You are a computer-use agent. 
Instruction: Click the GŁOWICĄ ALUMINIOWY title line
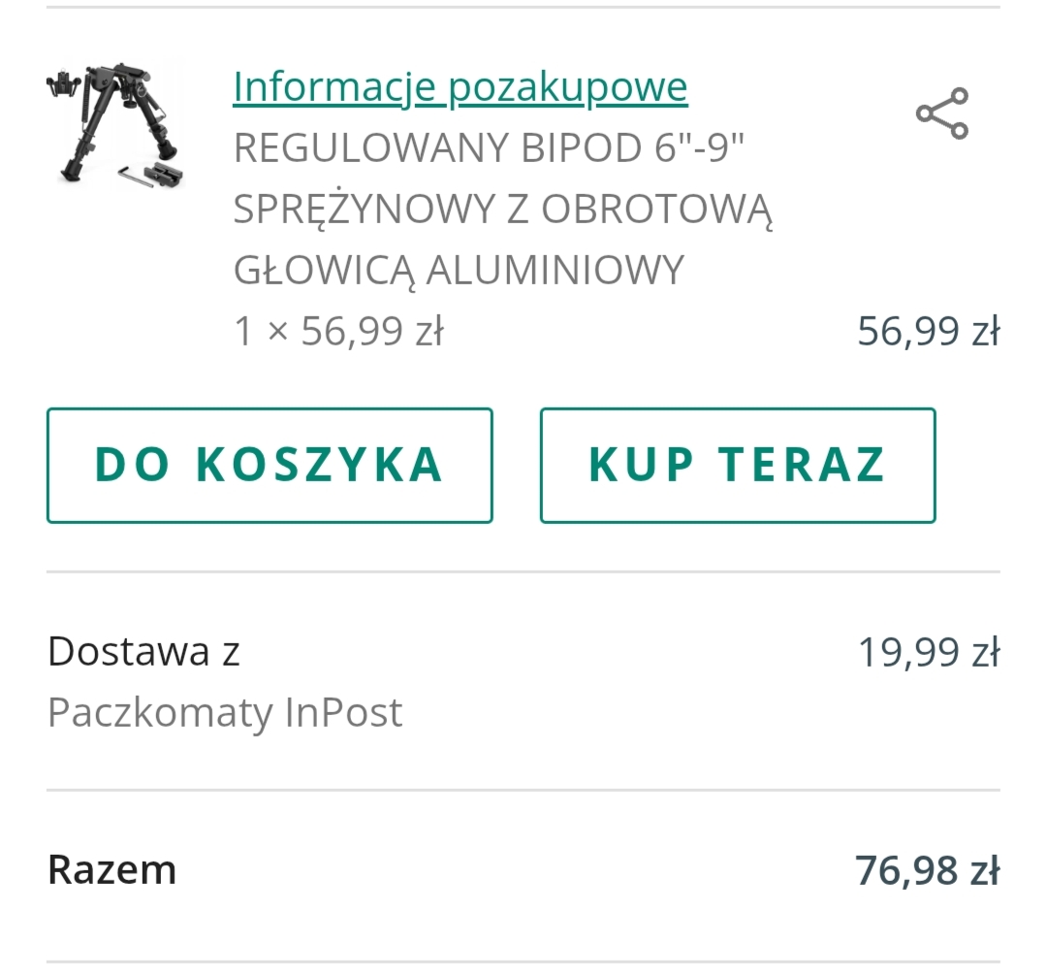pos(459,271)
